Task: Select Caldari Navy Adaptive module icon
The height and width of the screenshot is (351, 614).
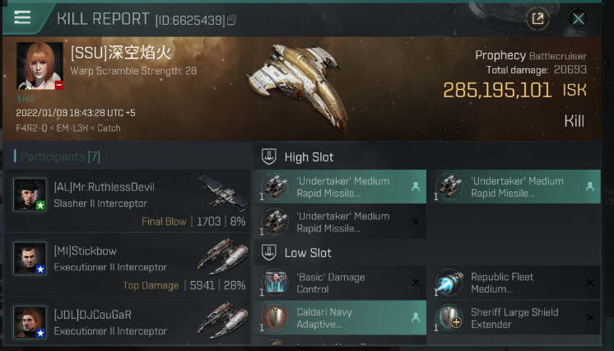Action: (275, 318)
